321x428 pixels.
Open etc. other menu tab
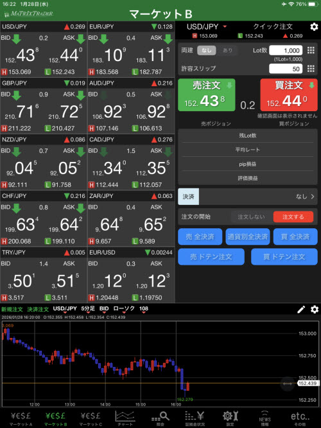point(300,419)
